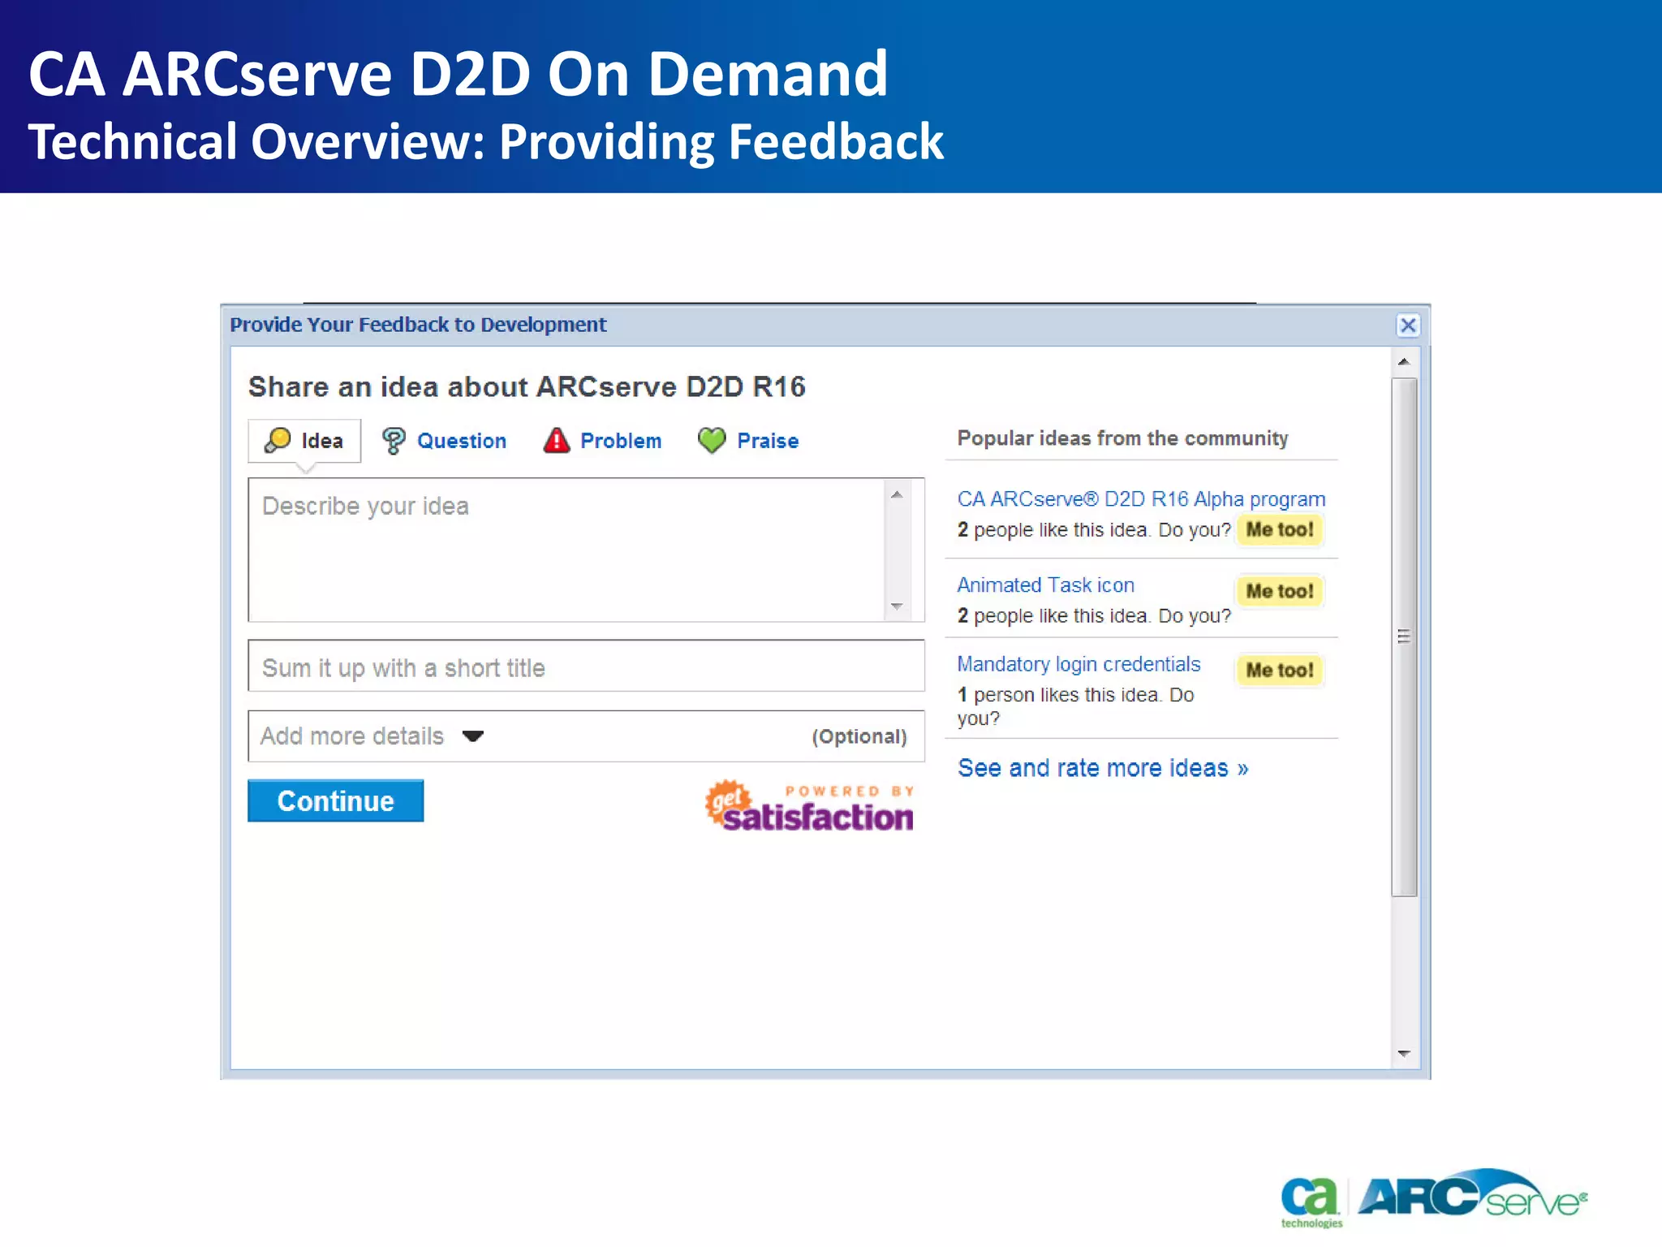Expand the Add more details dropdown

pos(586,736)
